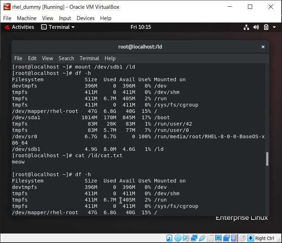Viewport: 282px width, 243px height.
Task: Open the terminal window's File menu
Action: tap(18, 58)
